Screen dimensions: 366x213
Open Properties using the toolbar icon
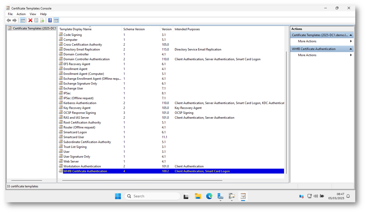[36, 20]
